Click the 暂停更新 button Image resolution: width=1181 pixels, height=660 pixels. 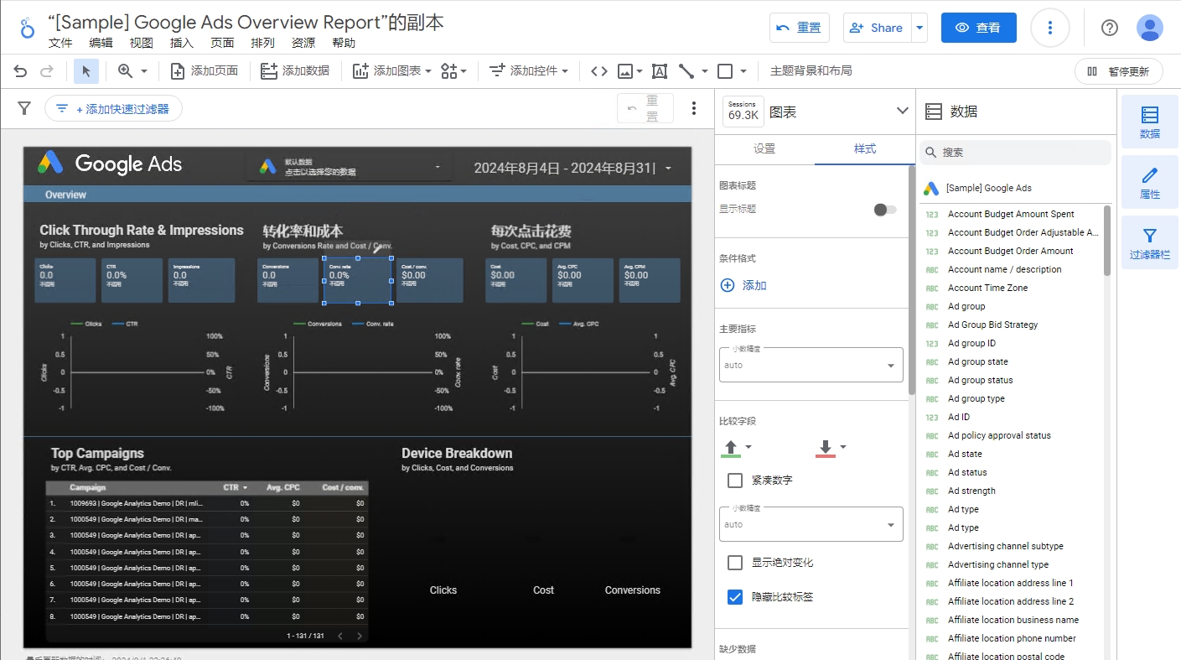click(1118, 71)
